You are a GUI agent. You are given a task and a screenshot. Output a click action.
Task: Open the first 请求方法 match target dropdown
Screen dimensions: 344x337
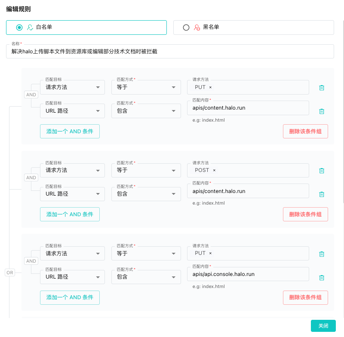click(x=72, y=87)
